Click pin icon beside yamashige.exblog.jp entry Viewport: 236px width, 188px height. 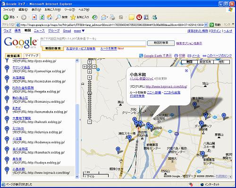point(7,69)
